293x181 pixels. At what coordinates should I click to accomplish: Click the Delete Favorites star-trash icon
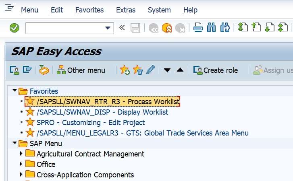[x=138, y=70]
